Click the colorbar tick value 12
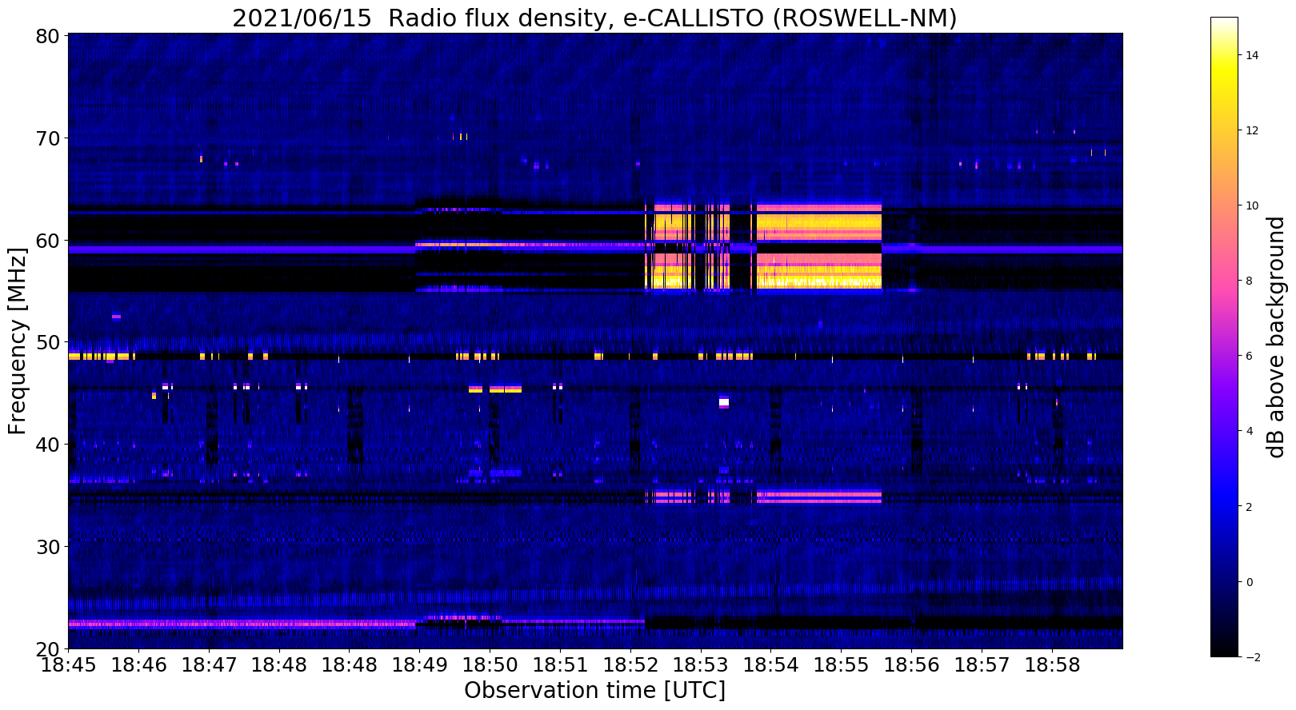The width and height of the screenshot is (1296, 710). point(1253,130)
